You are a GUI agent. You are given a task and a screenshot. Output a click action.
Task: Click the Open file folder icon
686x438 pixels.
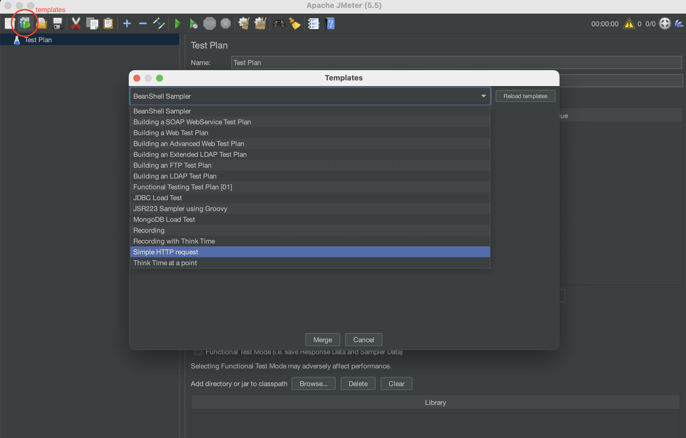point(42,23)
